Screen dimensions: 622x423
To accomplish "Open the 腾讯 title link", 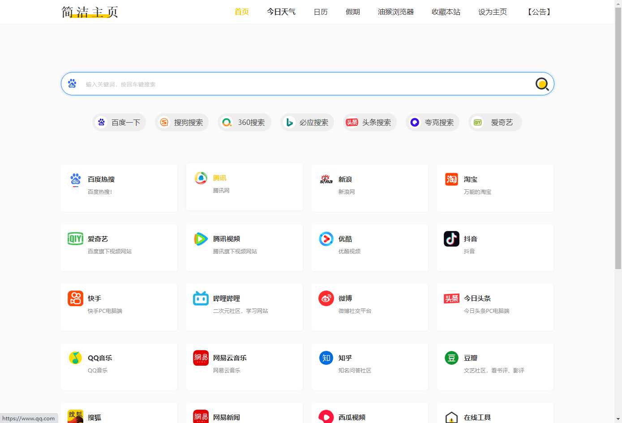I will (220, 178).
